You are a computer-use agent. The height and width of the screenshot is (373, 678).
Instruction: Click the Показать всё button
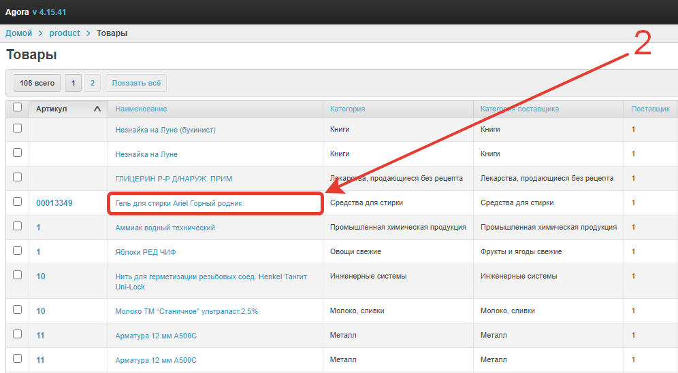pos(136,84)
